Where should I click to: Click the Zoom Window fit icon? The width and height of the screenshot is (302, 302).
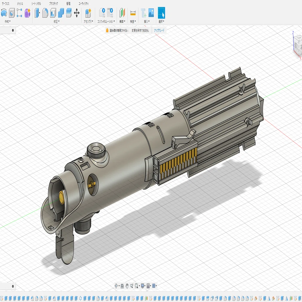pyautogui.click(x=137, y=286)
